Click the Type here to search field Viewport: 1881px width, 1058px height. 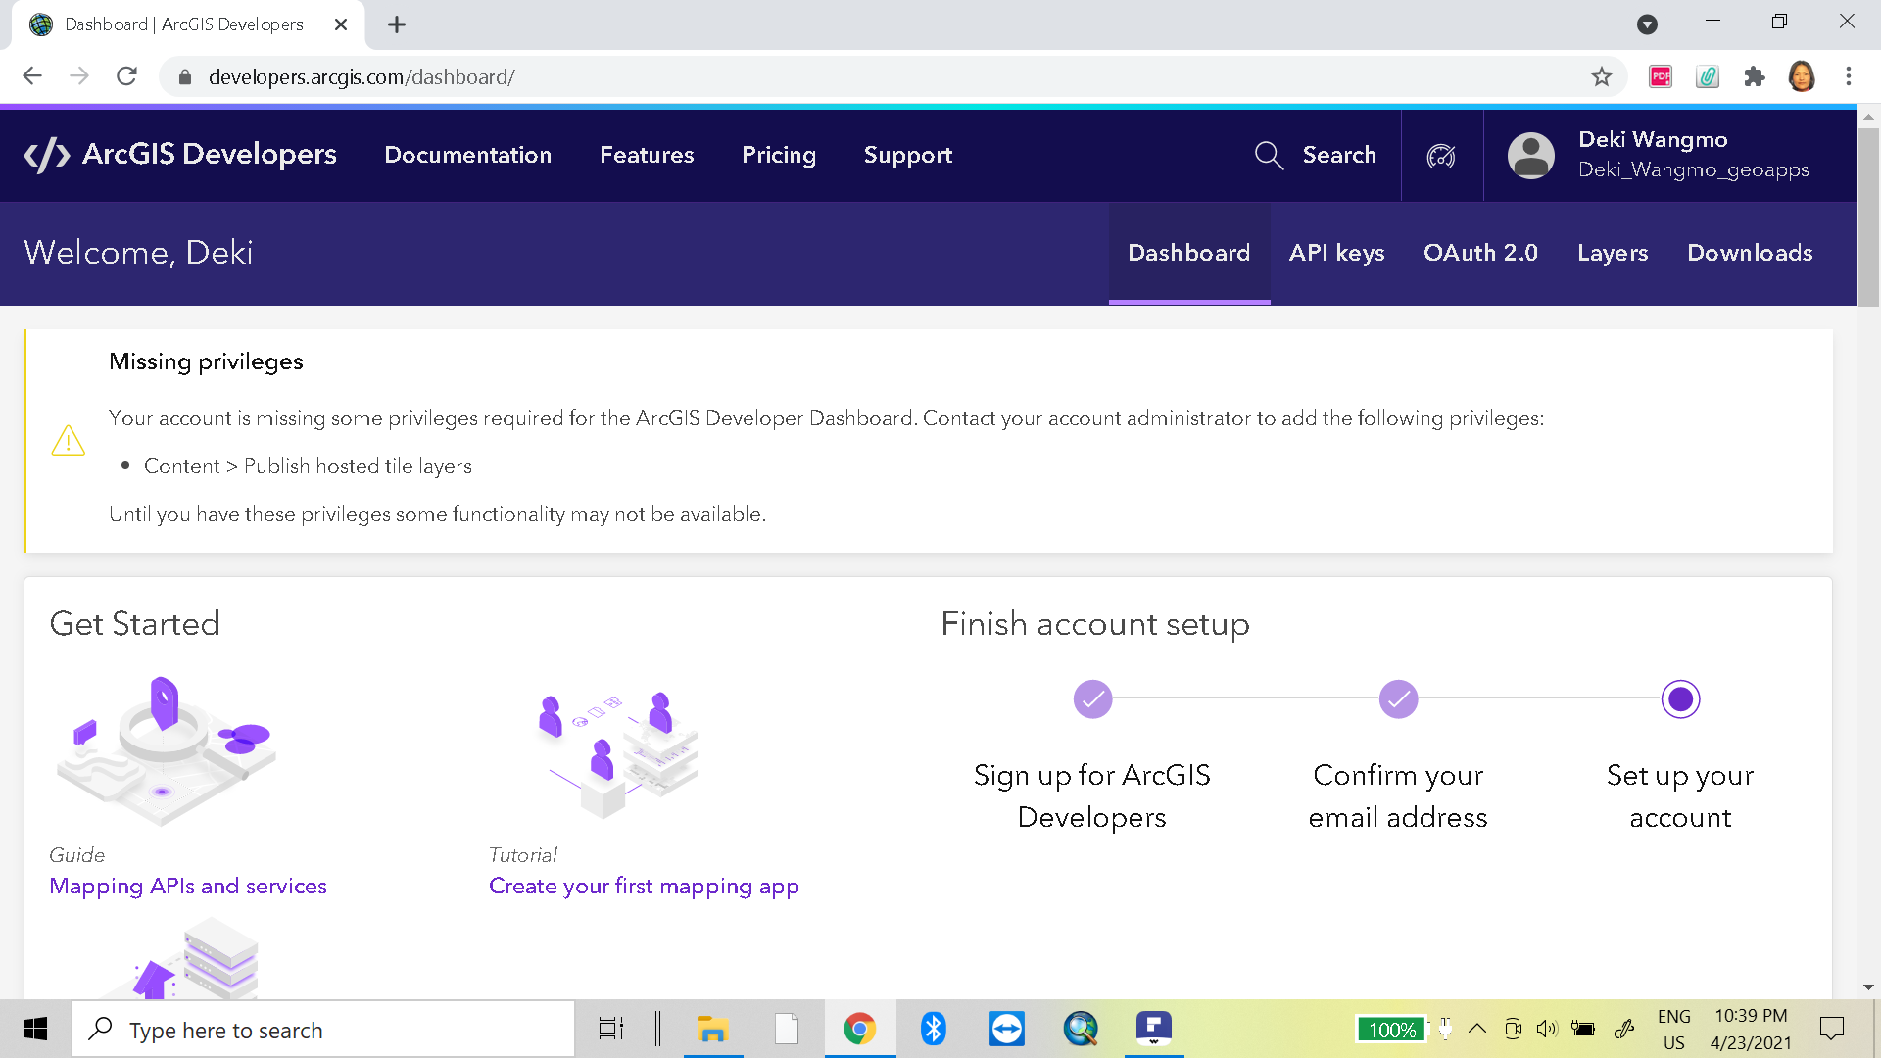[323, 1029]
